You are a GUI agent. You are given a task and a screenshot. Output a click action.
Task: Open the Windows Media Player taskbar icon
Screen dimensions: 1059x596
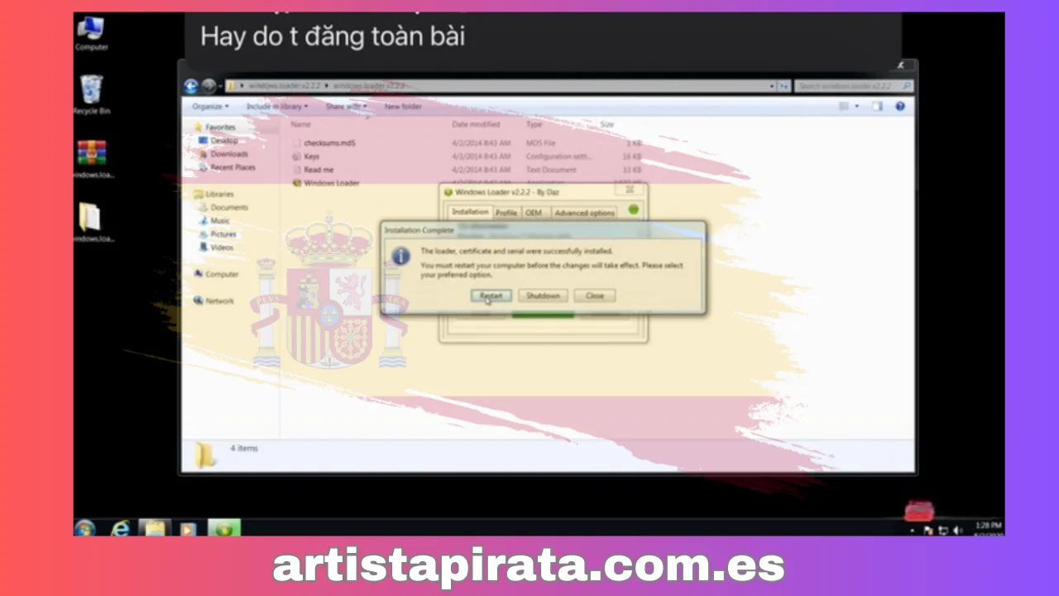click(x=188, y=528)
